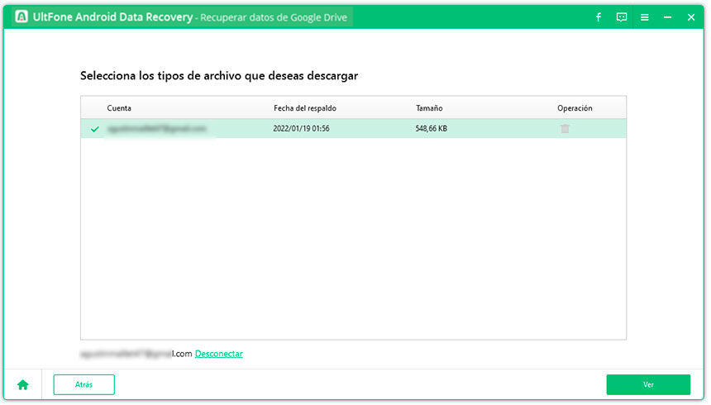Image resolution: width=711 pixels, height=405 pixels.
Task: Select the 2022/01/19 01:56 backup date cell
Action: point(301,129)
